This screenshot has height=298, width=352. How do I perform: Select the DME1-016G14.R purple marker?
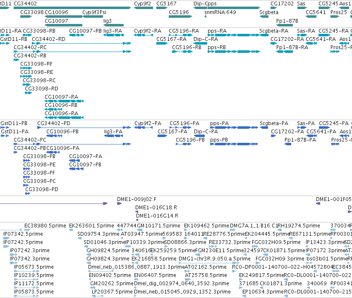[137, 220]
